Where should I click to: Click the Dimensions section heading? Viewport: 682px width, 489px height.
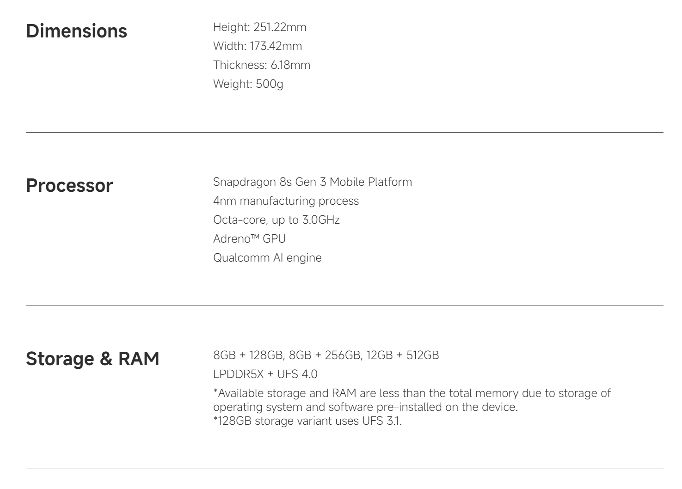tap(76, 31)
